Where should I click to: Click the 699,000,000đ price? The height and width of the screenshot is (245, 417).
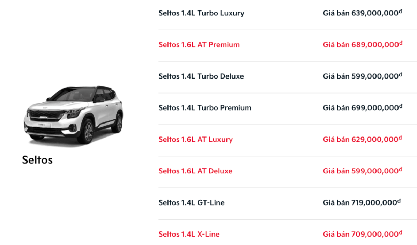[x=362, y=108]
